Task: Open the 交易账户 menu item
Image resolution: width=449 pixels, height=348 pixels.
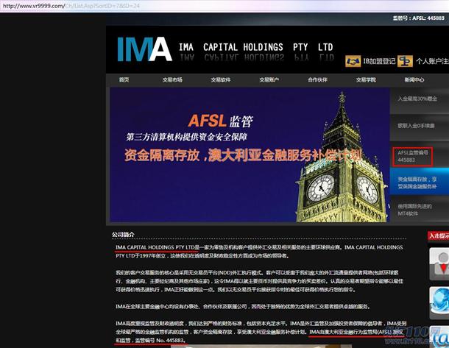Action: click(269, 80)
